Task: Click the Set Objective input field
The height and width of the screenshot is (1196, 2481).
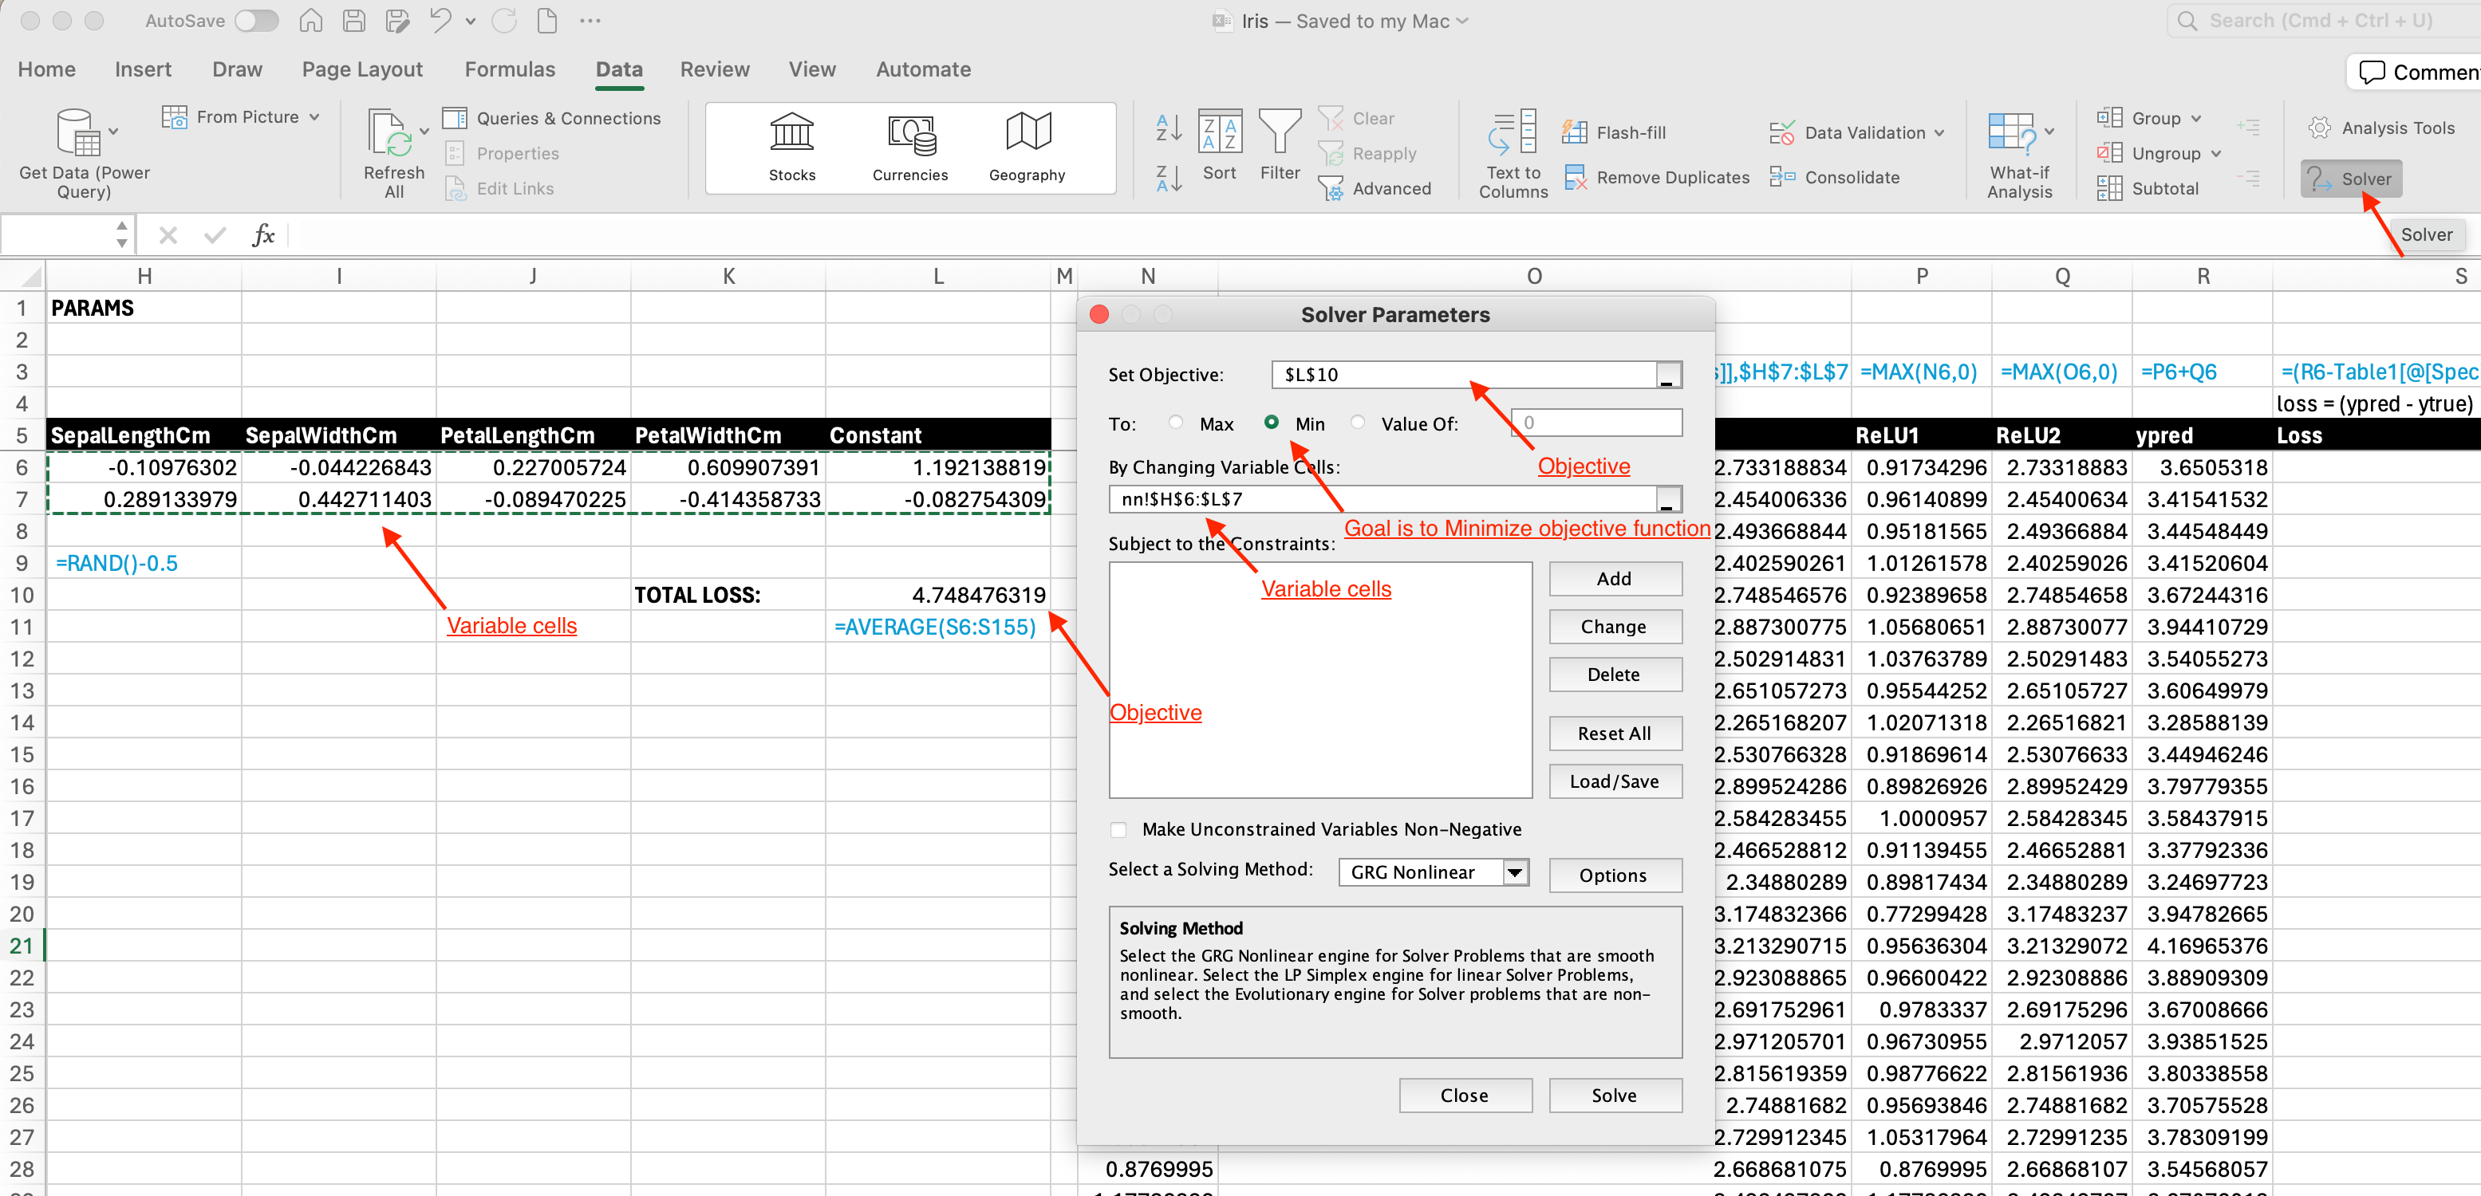Action: (x=1464, y=375)
